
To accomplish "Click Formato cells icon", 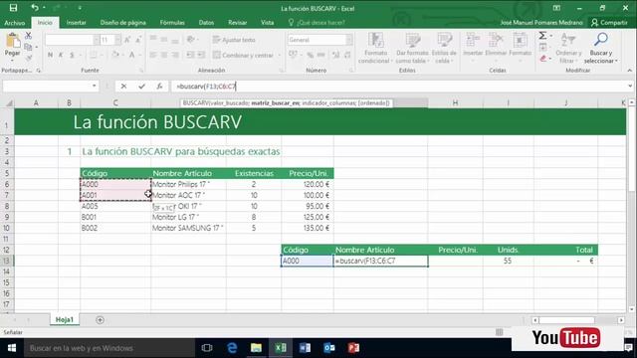I will (x=520, y=41).
